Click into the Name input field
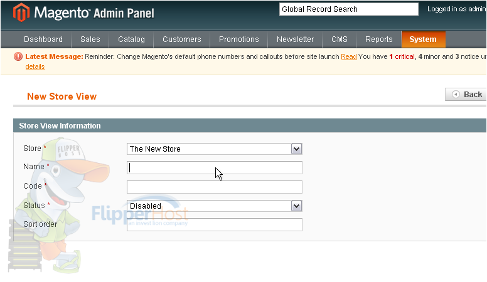The width and height of the screenshot is (487, 282). point(214,168)
